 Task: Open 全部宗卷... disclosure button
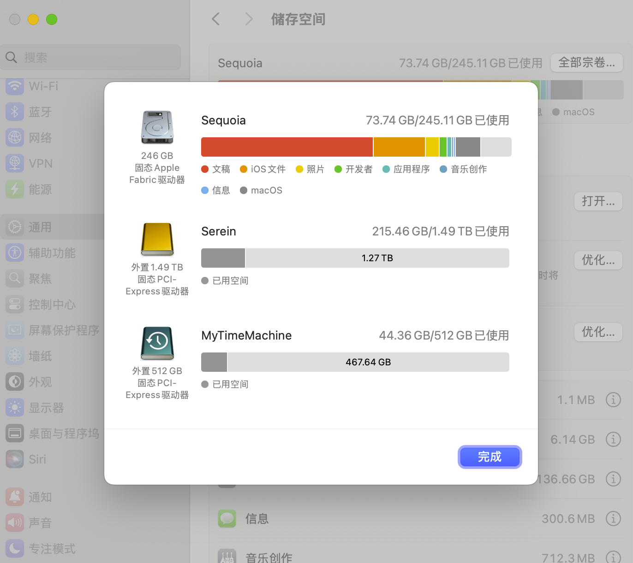[586, 63]
